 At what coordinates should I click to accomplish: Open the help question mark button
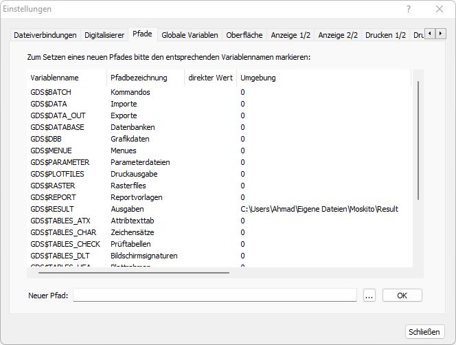click(x=409, y=9)
